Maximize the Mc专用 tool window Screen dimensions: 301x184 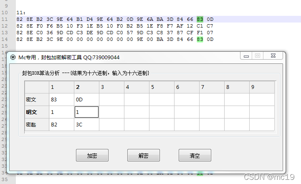pyautogui.click(x=258, y=55)
